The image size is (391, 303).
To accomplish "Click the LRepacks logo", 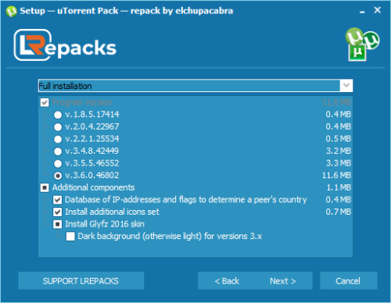I will pos(65,45).
